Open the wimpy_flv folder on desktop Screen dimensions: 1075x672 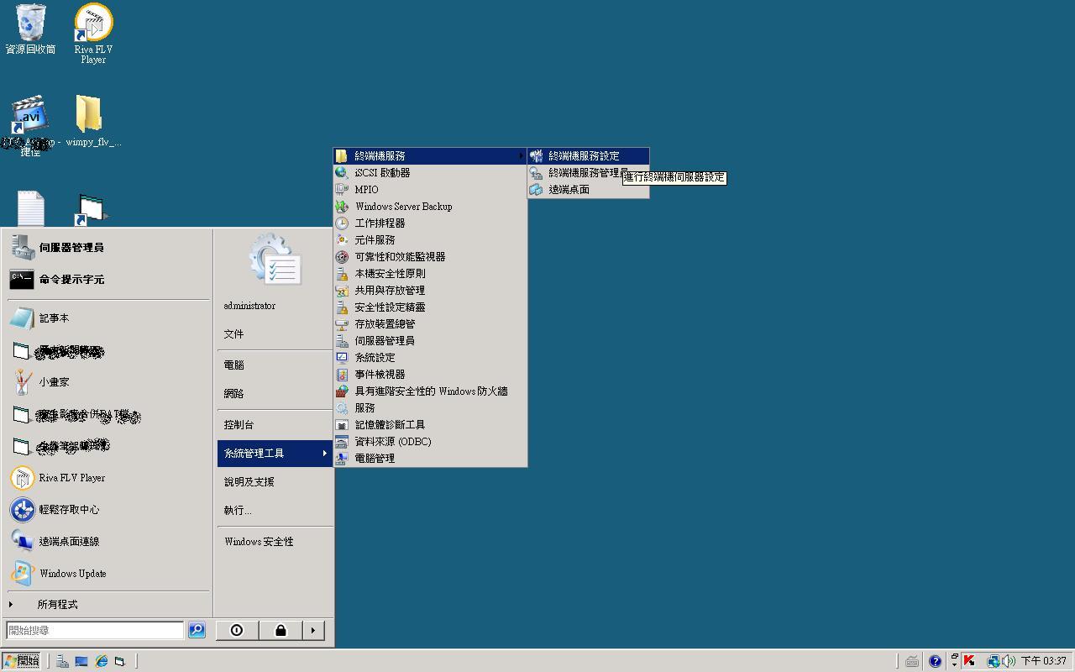tap(89, 116)
